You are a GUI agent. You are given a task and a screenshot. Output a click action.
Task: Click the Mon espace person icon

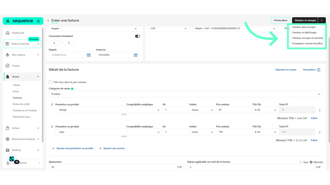7,55
